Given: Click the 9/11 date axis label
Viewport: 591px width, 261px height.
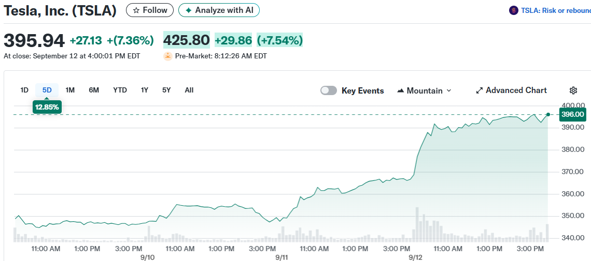Looking at the screenshot, I should (x=282, y=257).
